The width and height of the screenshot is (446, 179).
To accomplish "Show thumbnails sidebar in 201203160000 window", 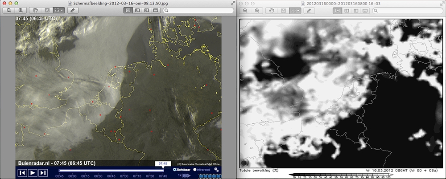I will 347,11.
